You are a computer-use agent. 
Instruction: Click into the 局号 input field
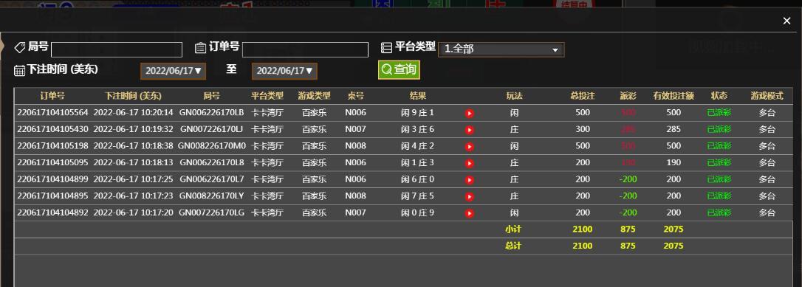117,49
